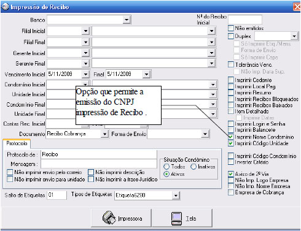Enable the Duplex checkbox

[231, 36]
